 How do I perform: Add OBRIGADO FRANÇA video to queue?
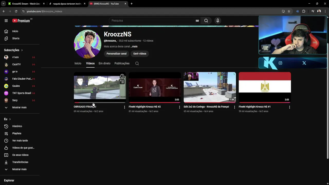(122, 82)
